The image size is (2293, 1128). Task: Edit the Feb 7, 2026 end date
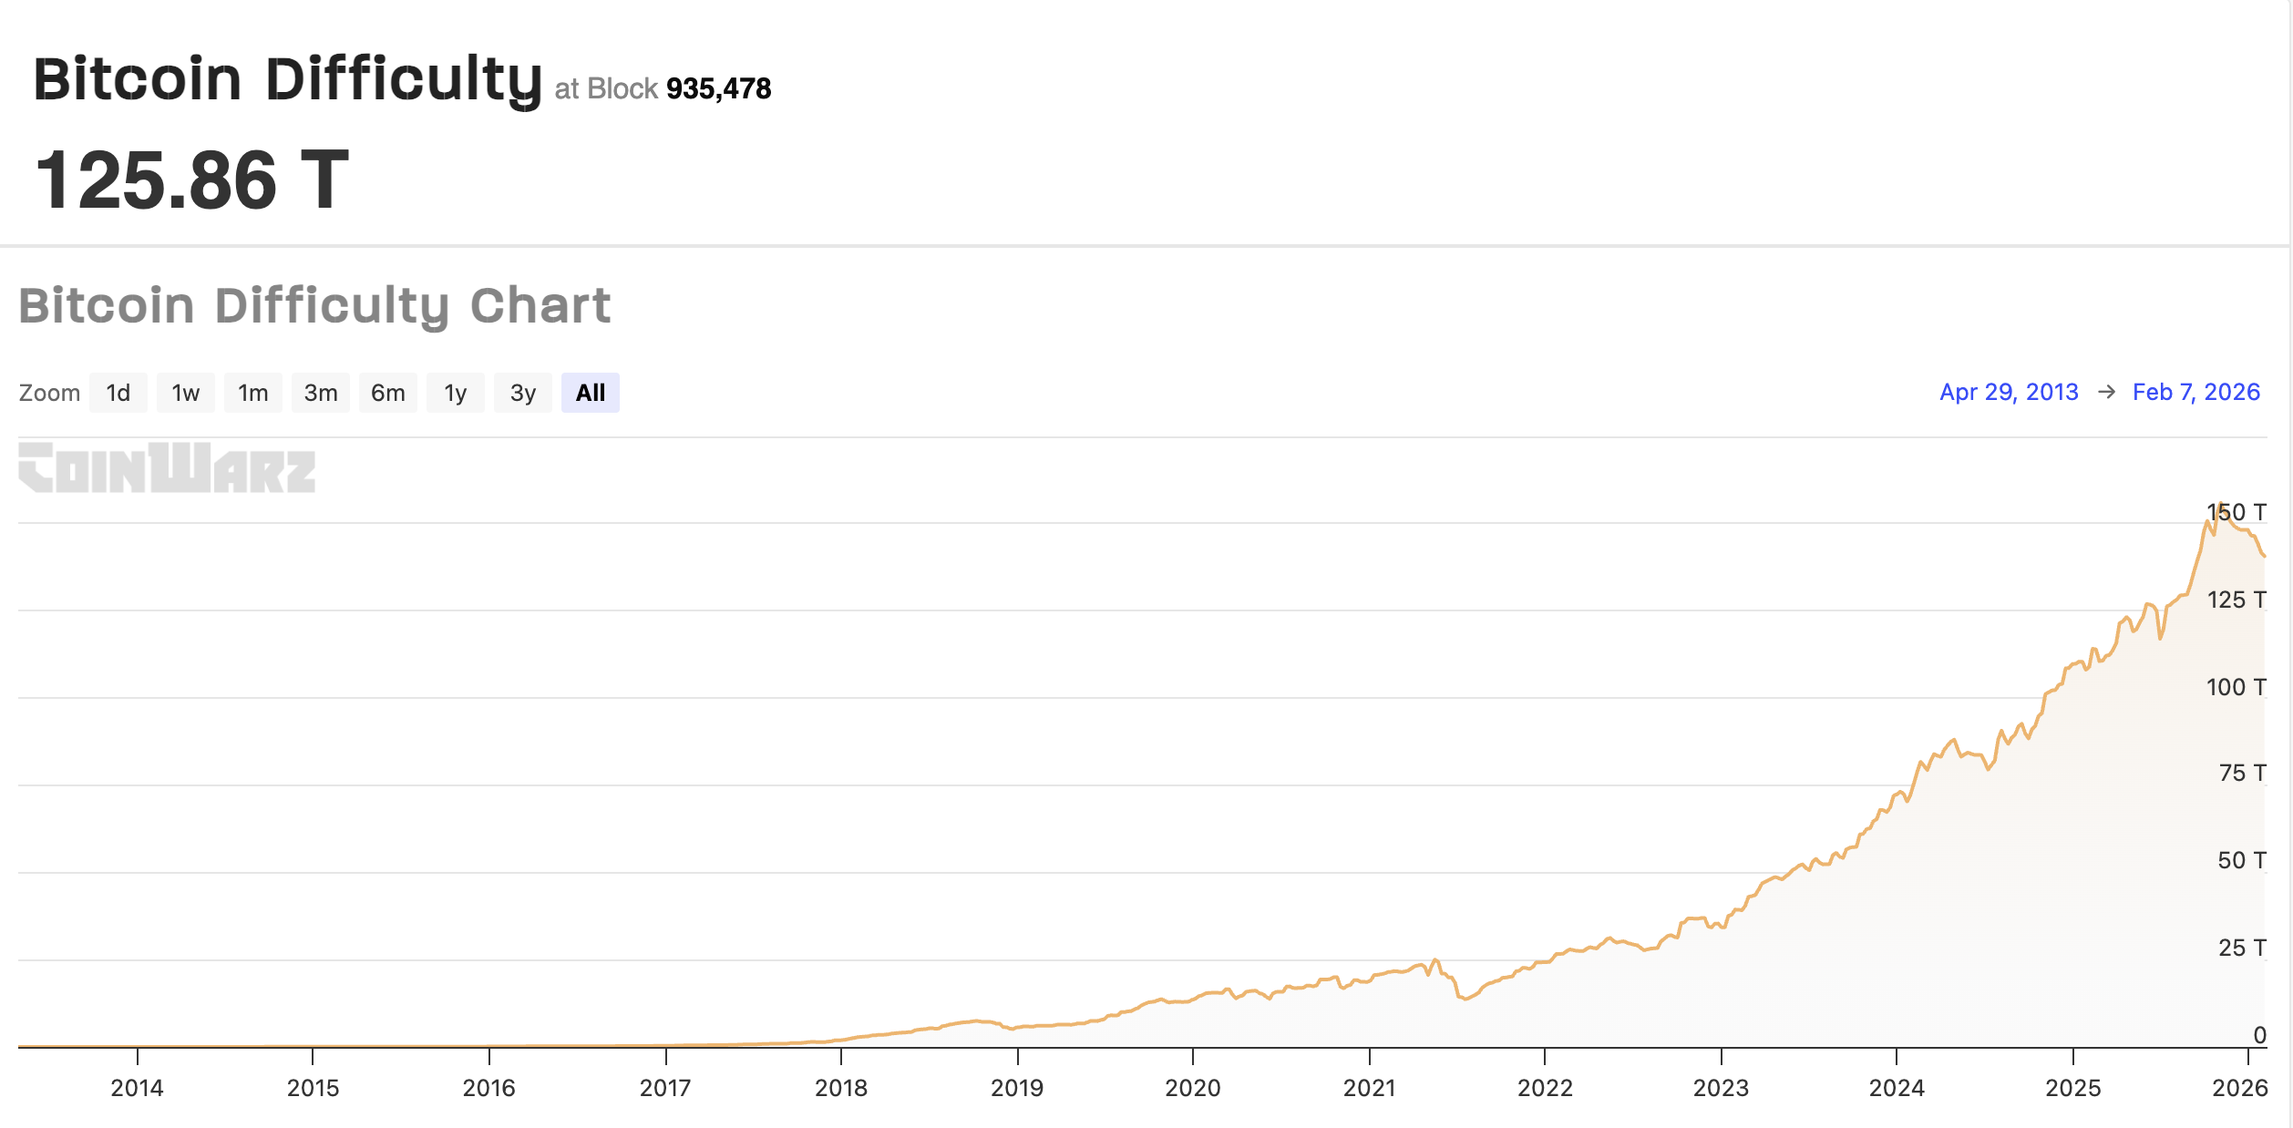(x=2195, y=392)
